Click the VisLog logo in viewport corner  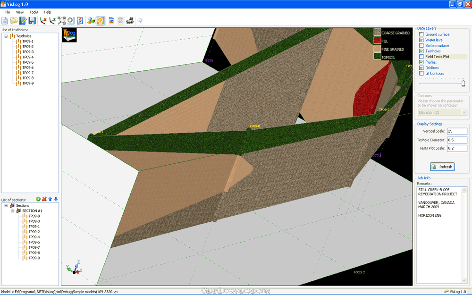point(69,35)
